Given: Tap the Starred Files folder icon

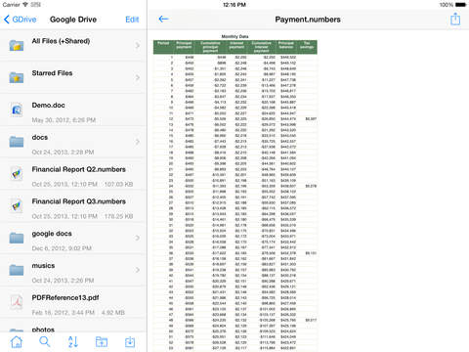Looking at the screenshot, I should 17,77.
